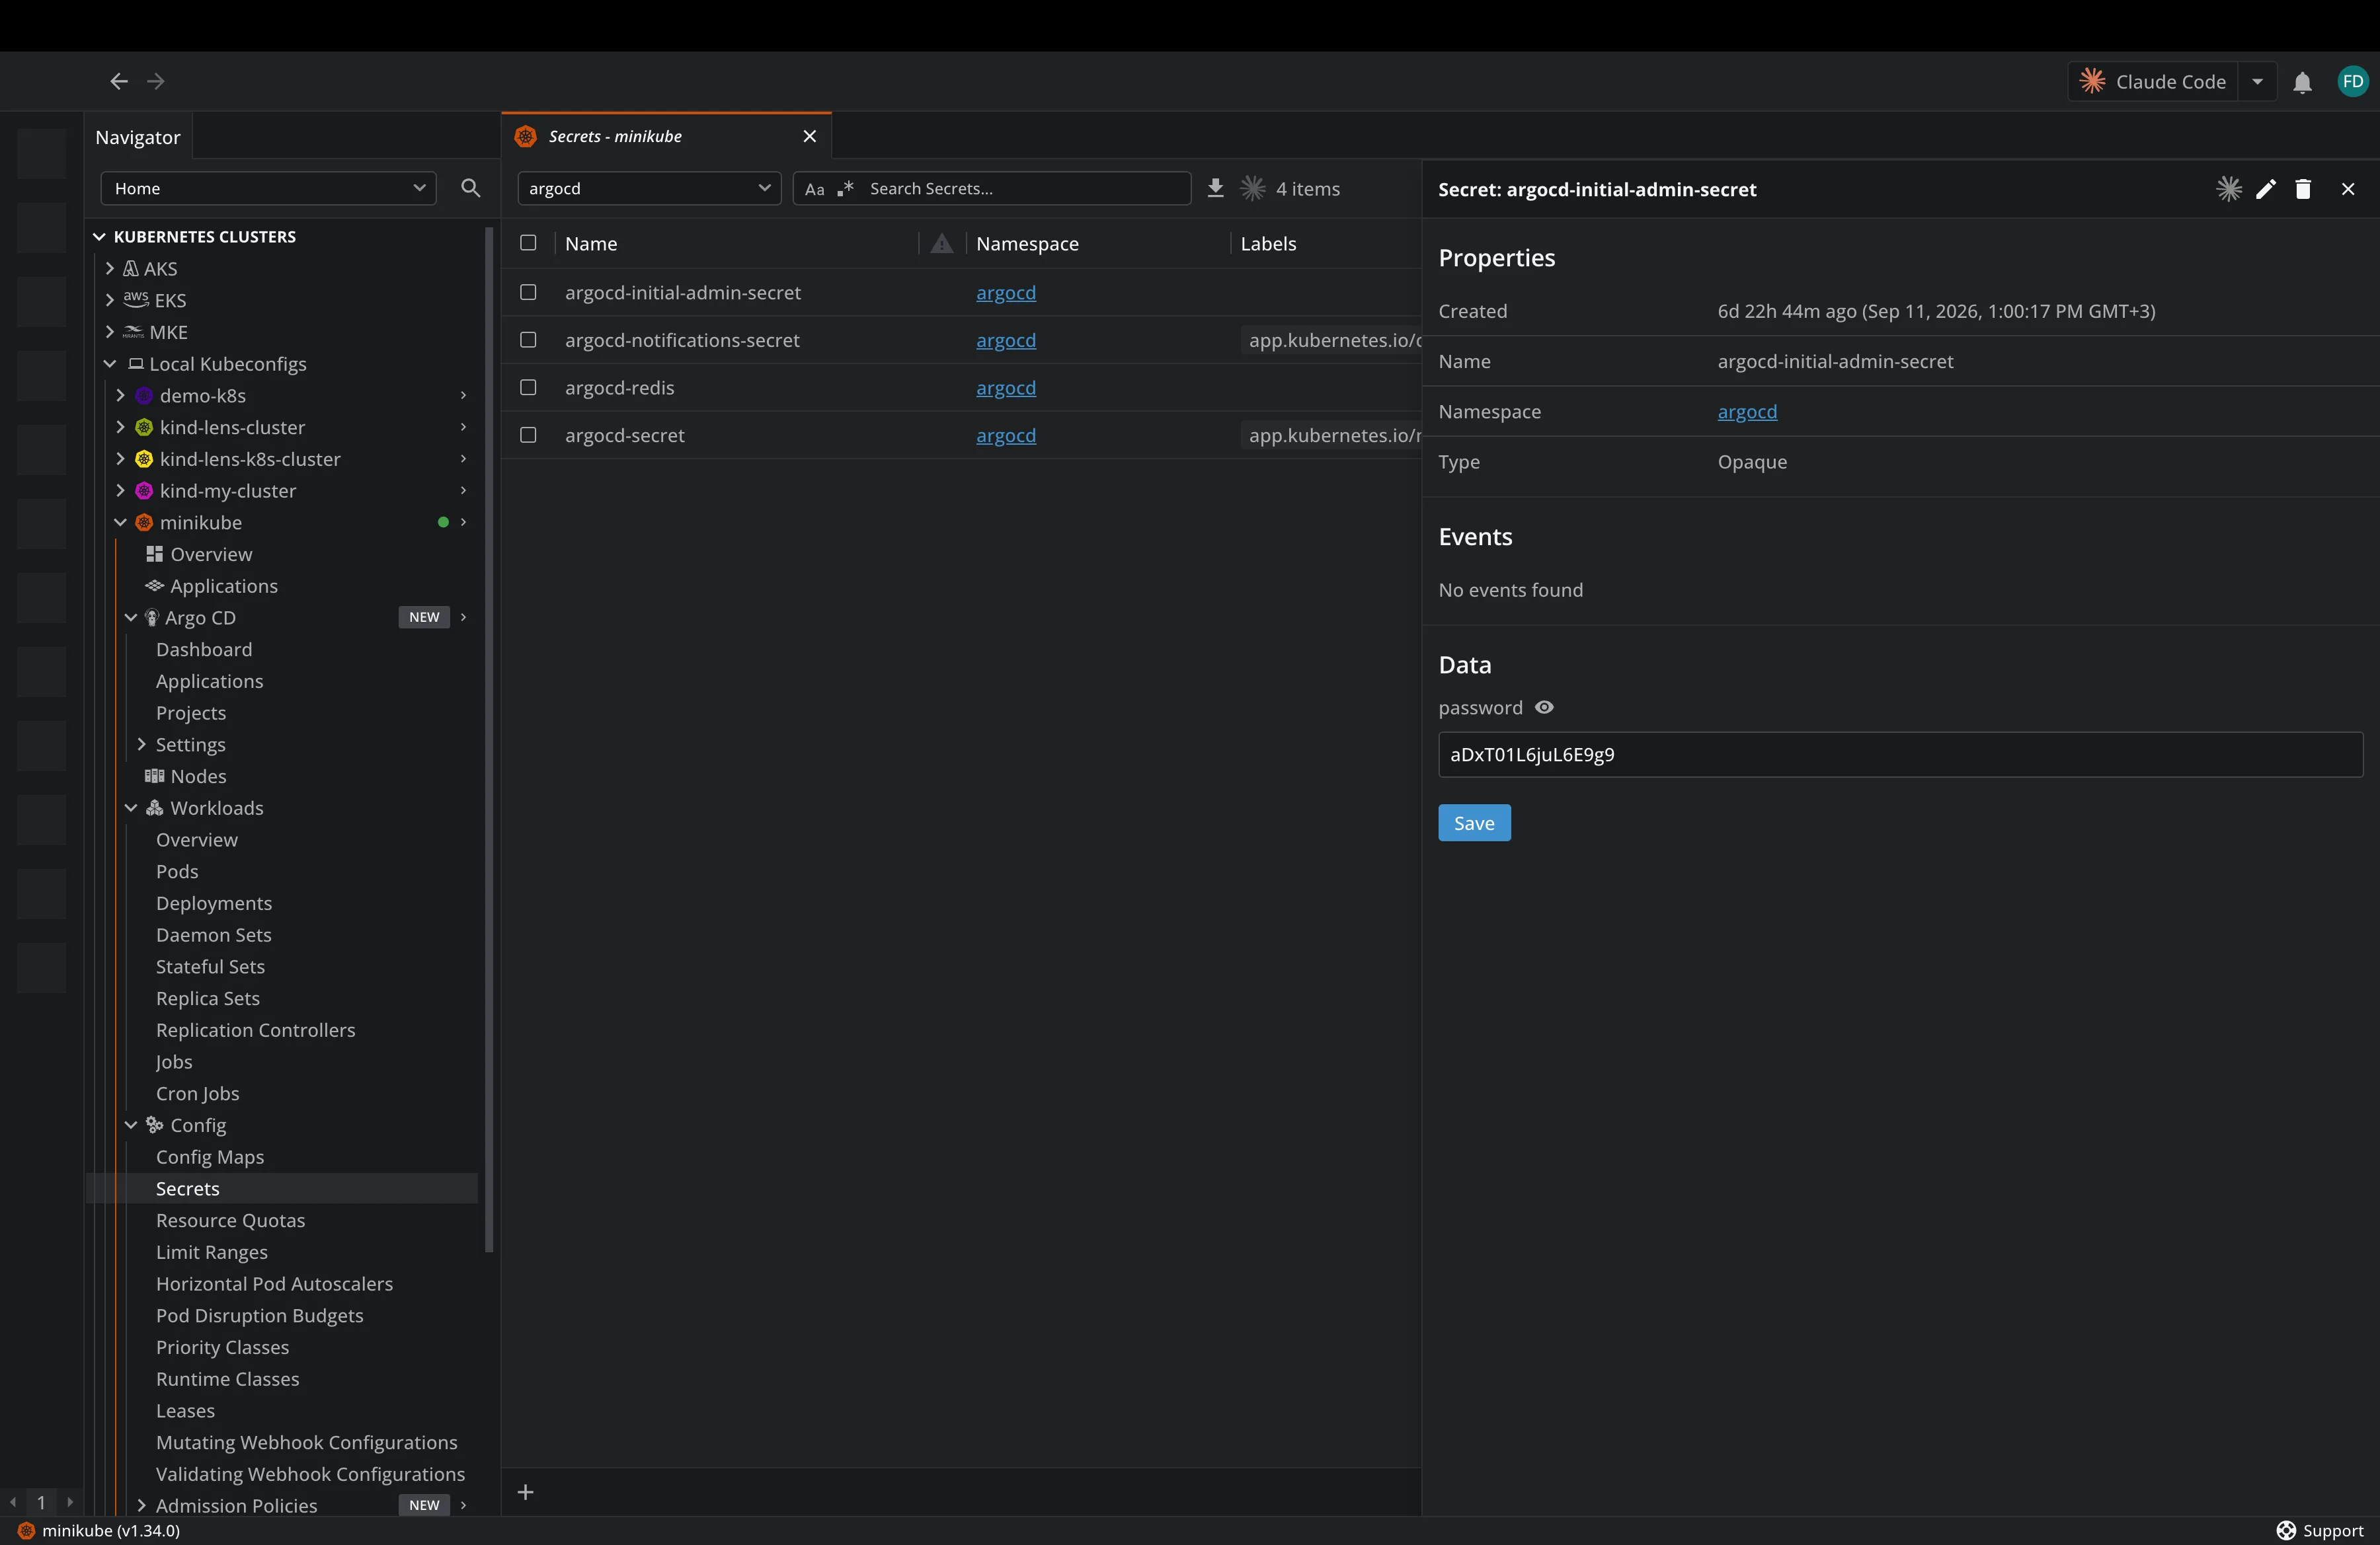Click the plus icon to add a resource

click(x=525, y=1492)
